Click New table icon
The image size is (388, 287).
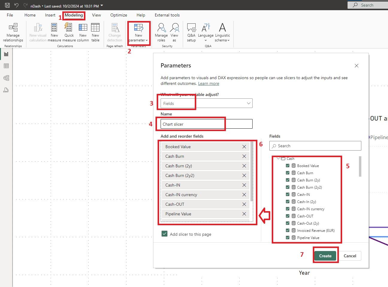point(95,28)
